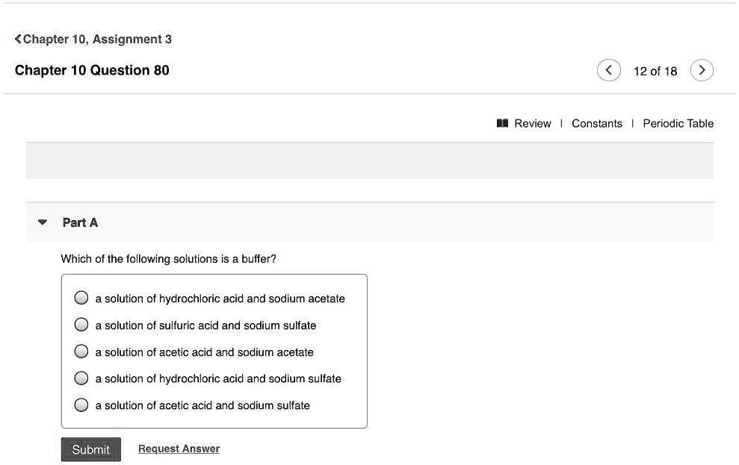
Task: Click the back chevron beside Chapter 10
Action: point(18,39)
